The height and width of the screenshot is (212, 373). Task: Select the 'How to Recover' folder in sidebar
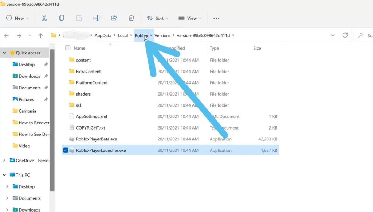click(34, 123)
